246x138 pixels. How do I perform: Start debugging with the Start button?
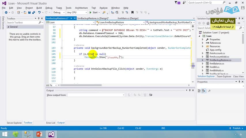[94, 12]
